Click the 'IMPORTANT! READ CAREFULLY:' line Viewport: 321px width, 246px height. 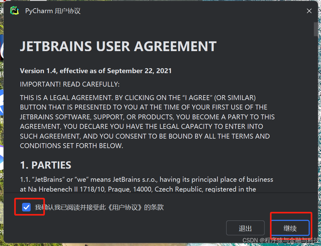pos(70,84)
